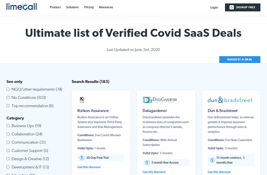
Task: Click the Google icon in signup button
Action: pyautogui.click(x=232, y=7)
